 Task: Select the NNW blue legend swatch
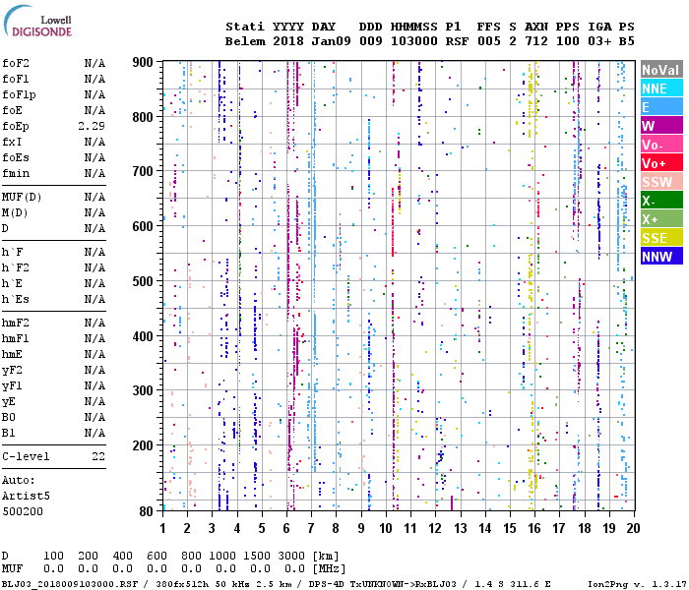coord(661,257)
